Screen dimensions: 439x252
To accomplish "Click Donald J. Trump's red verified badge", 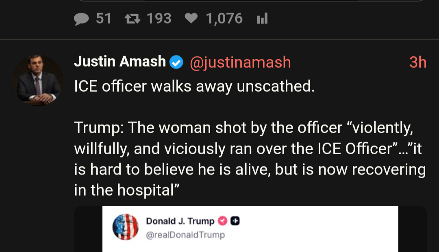I will pyautogui.click(x=222, y=221).
